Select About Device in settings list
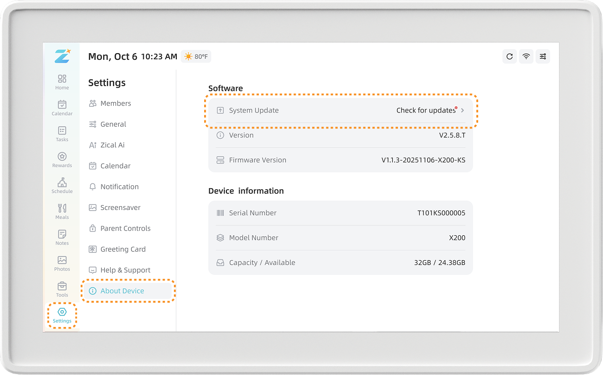 coord(128,291)
